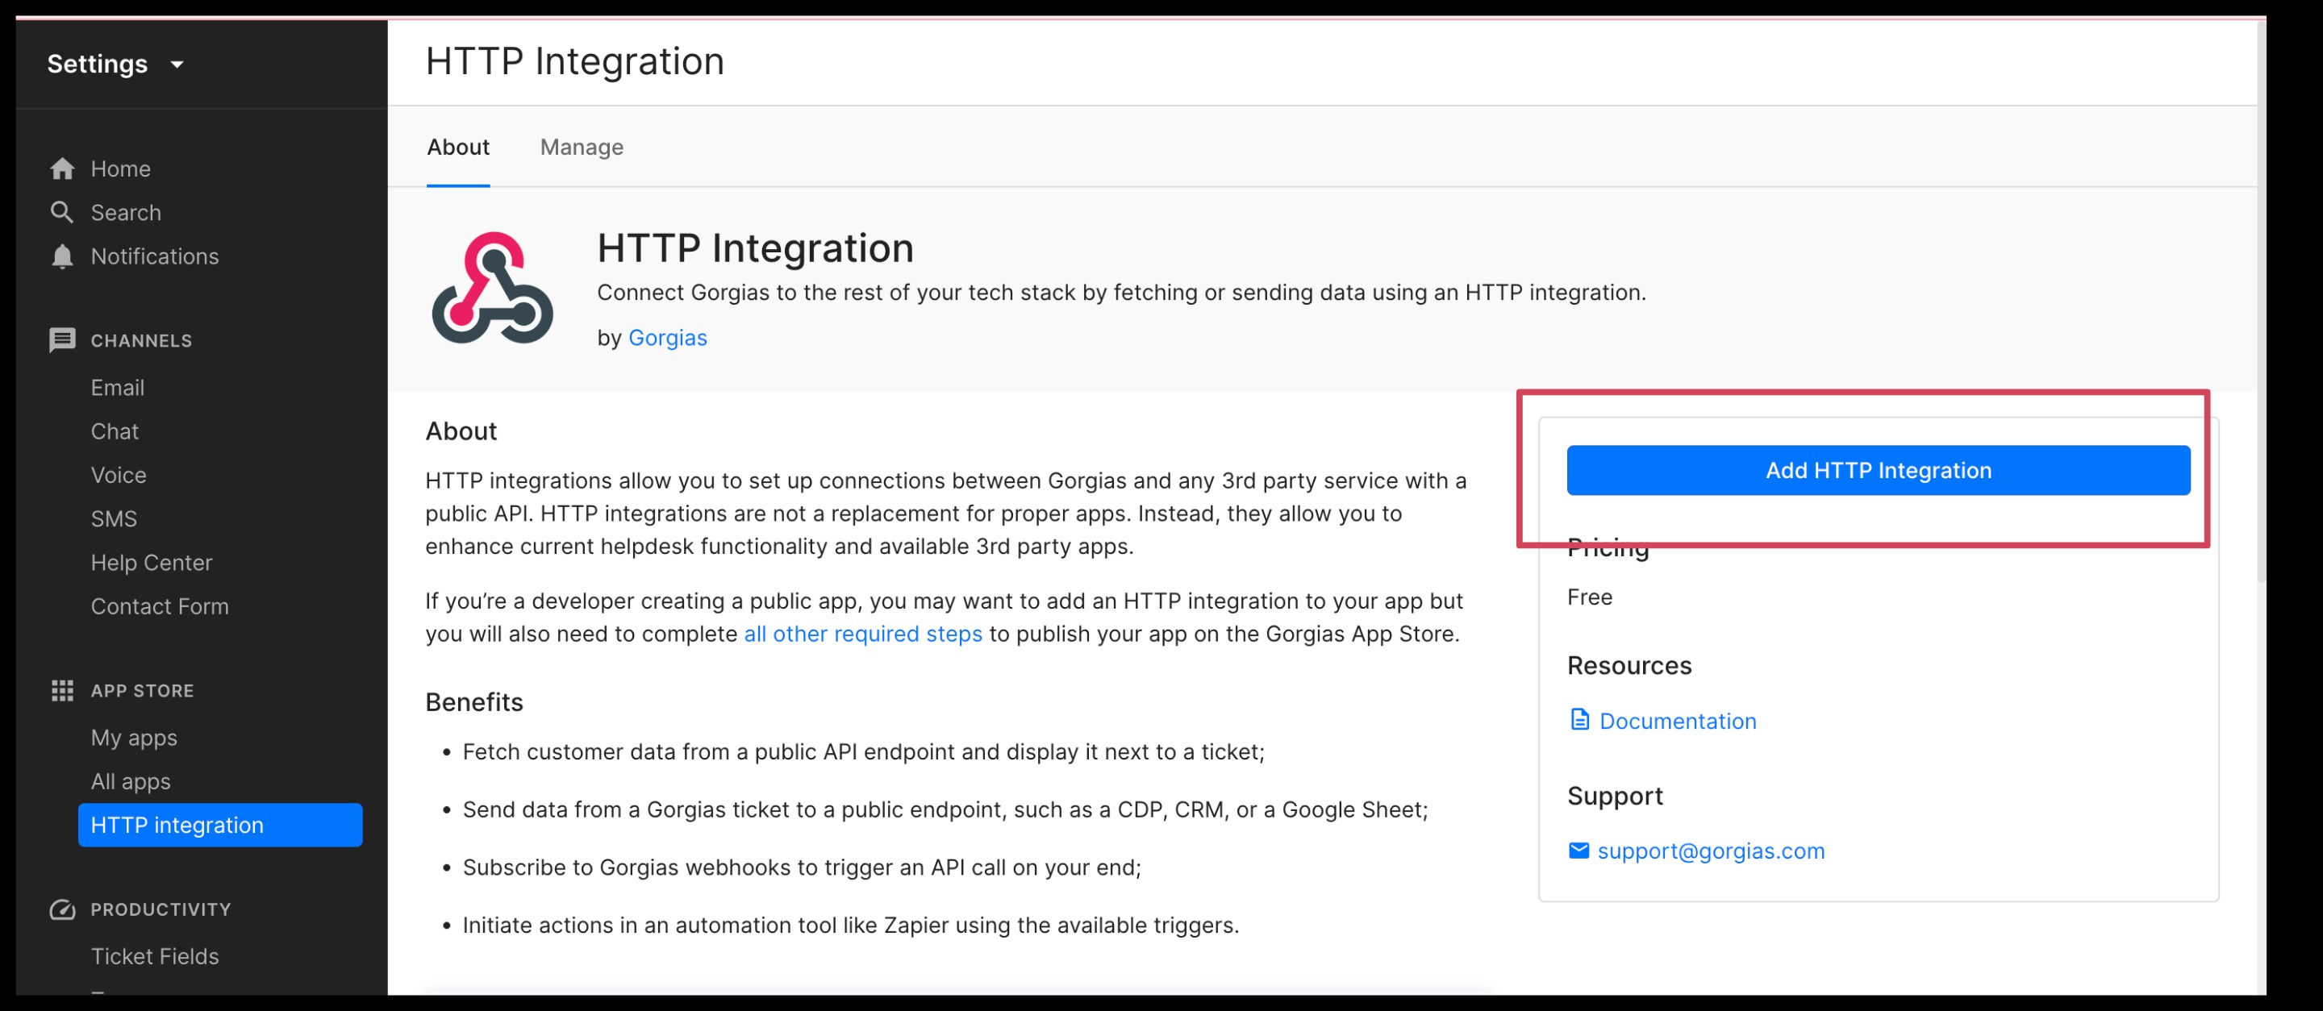The image size is (2323, 1011).
Task: Click the Home house icon
Action: click(x=62, y=168)
